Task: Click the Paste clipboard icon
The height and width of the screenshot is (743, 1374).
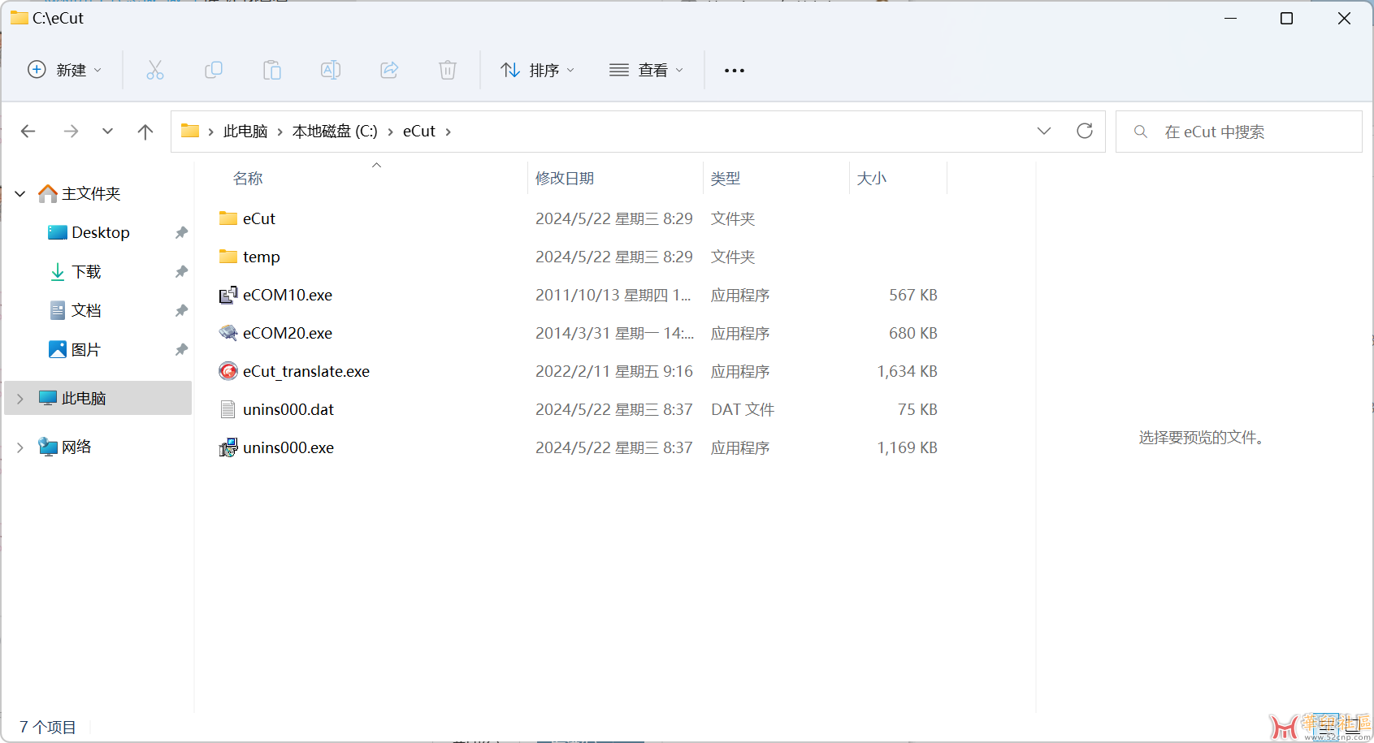Action: coord(272,71)
